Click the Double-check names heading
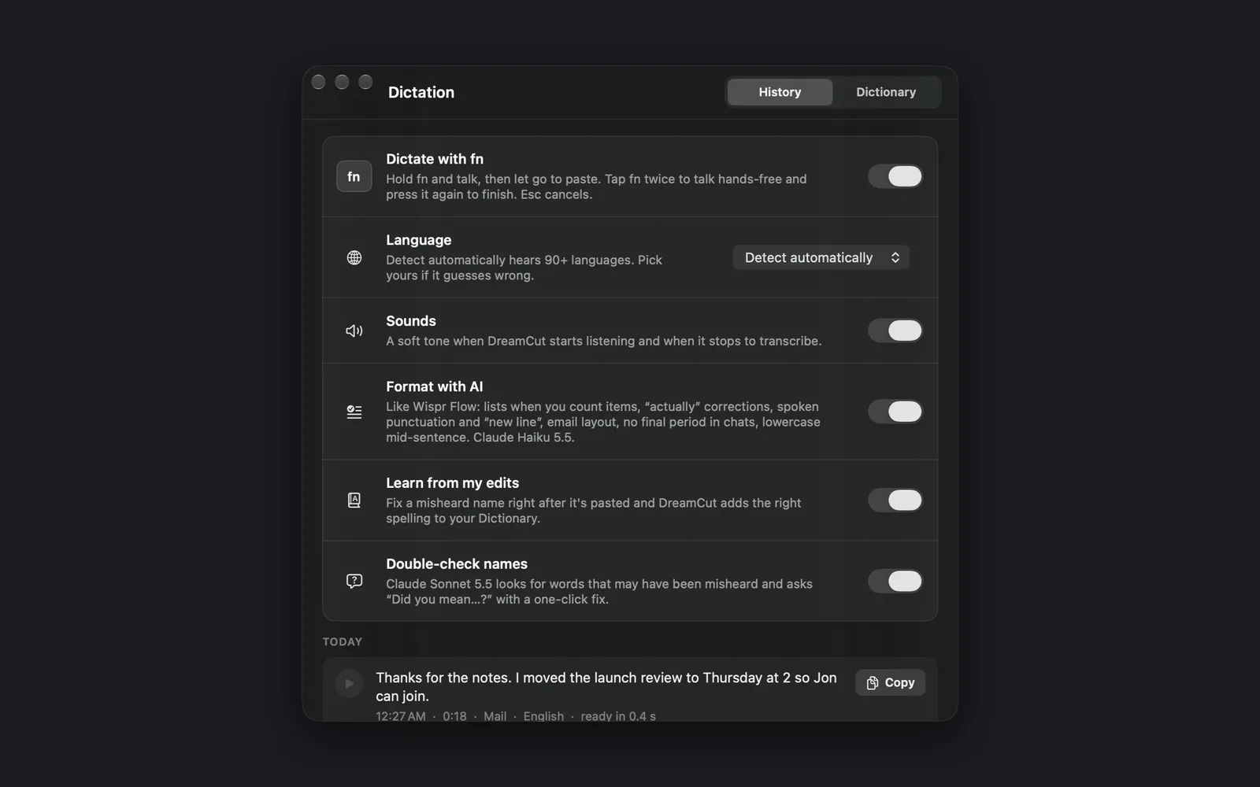The width and height of the screenshot is (1260, 787). click(457, 564)
